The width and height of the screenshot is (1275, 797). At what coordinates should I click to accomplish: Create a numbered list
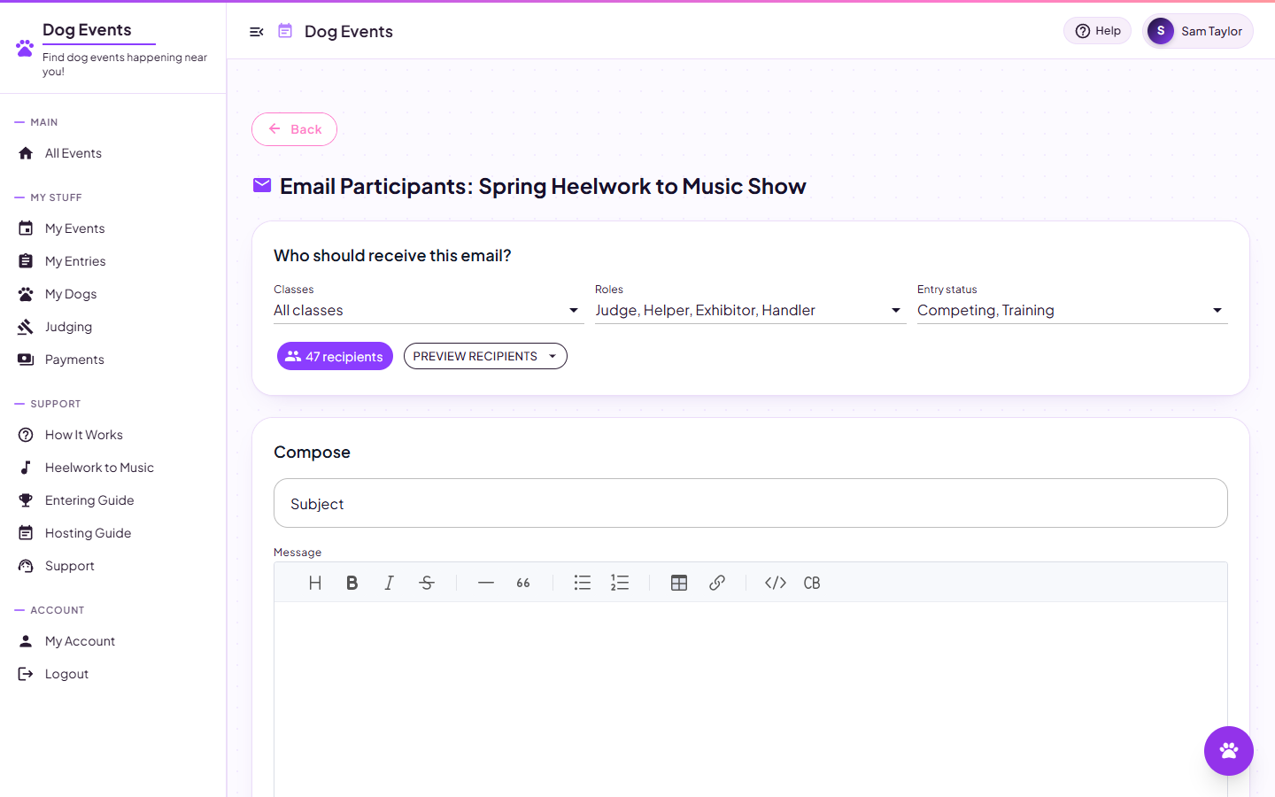pyautogui.click(x=620, y=583)
